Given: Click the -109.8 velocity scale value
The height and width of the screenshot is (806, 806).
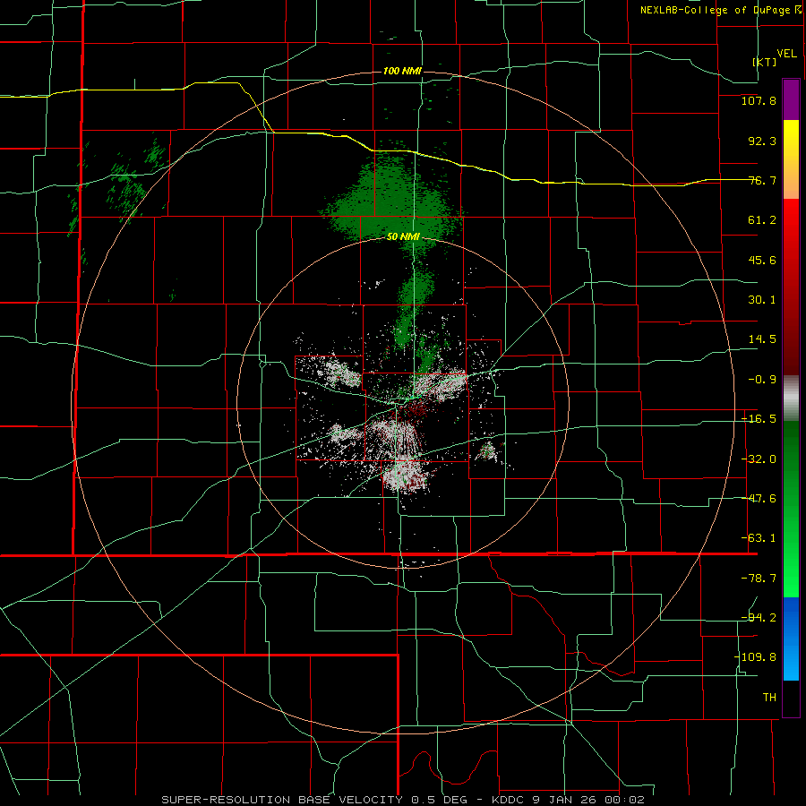Looking at the screenshot, I should coord(755,657).
